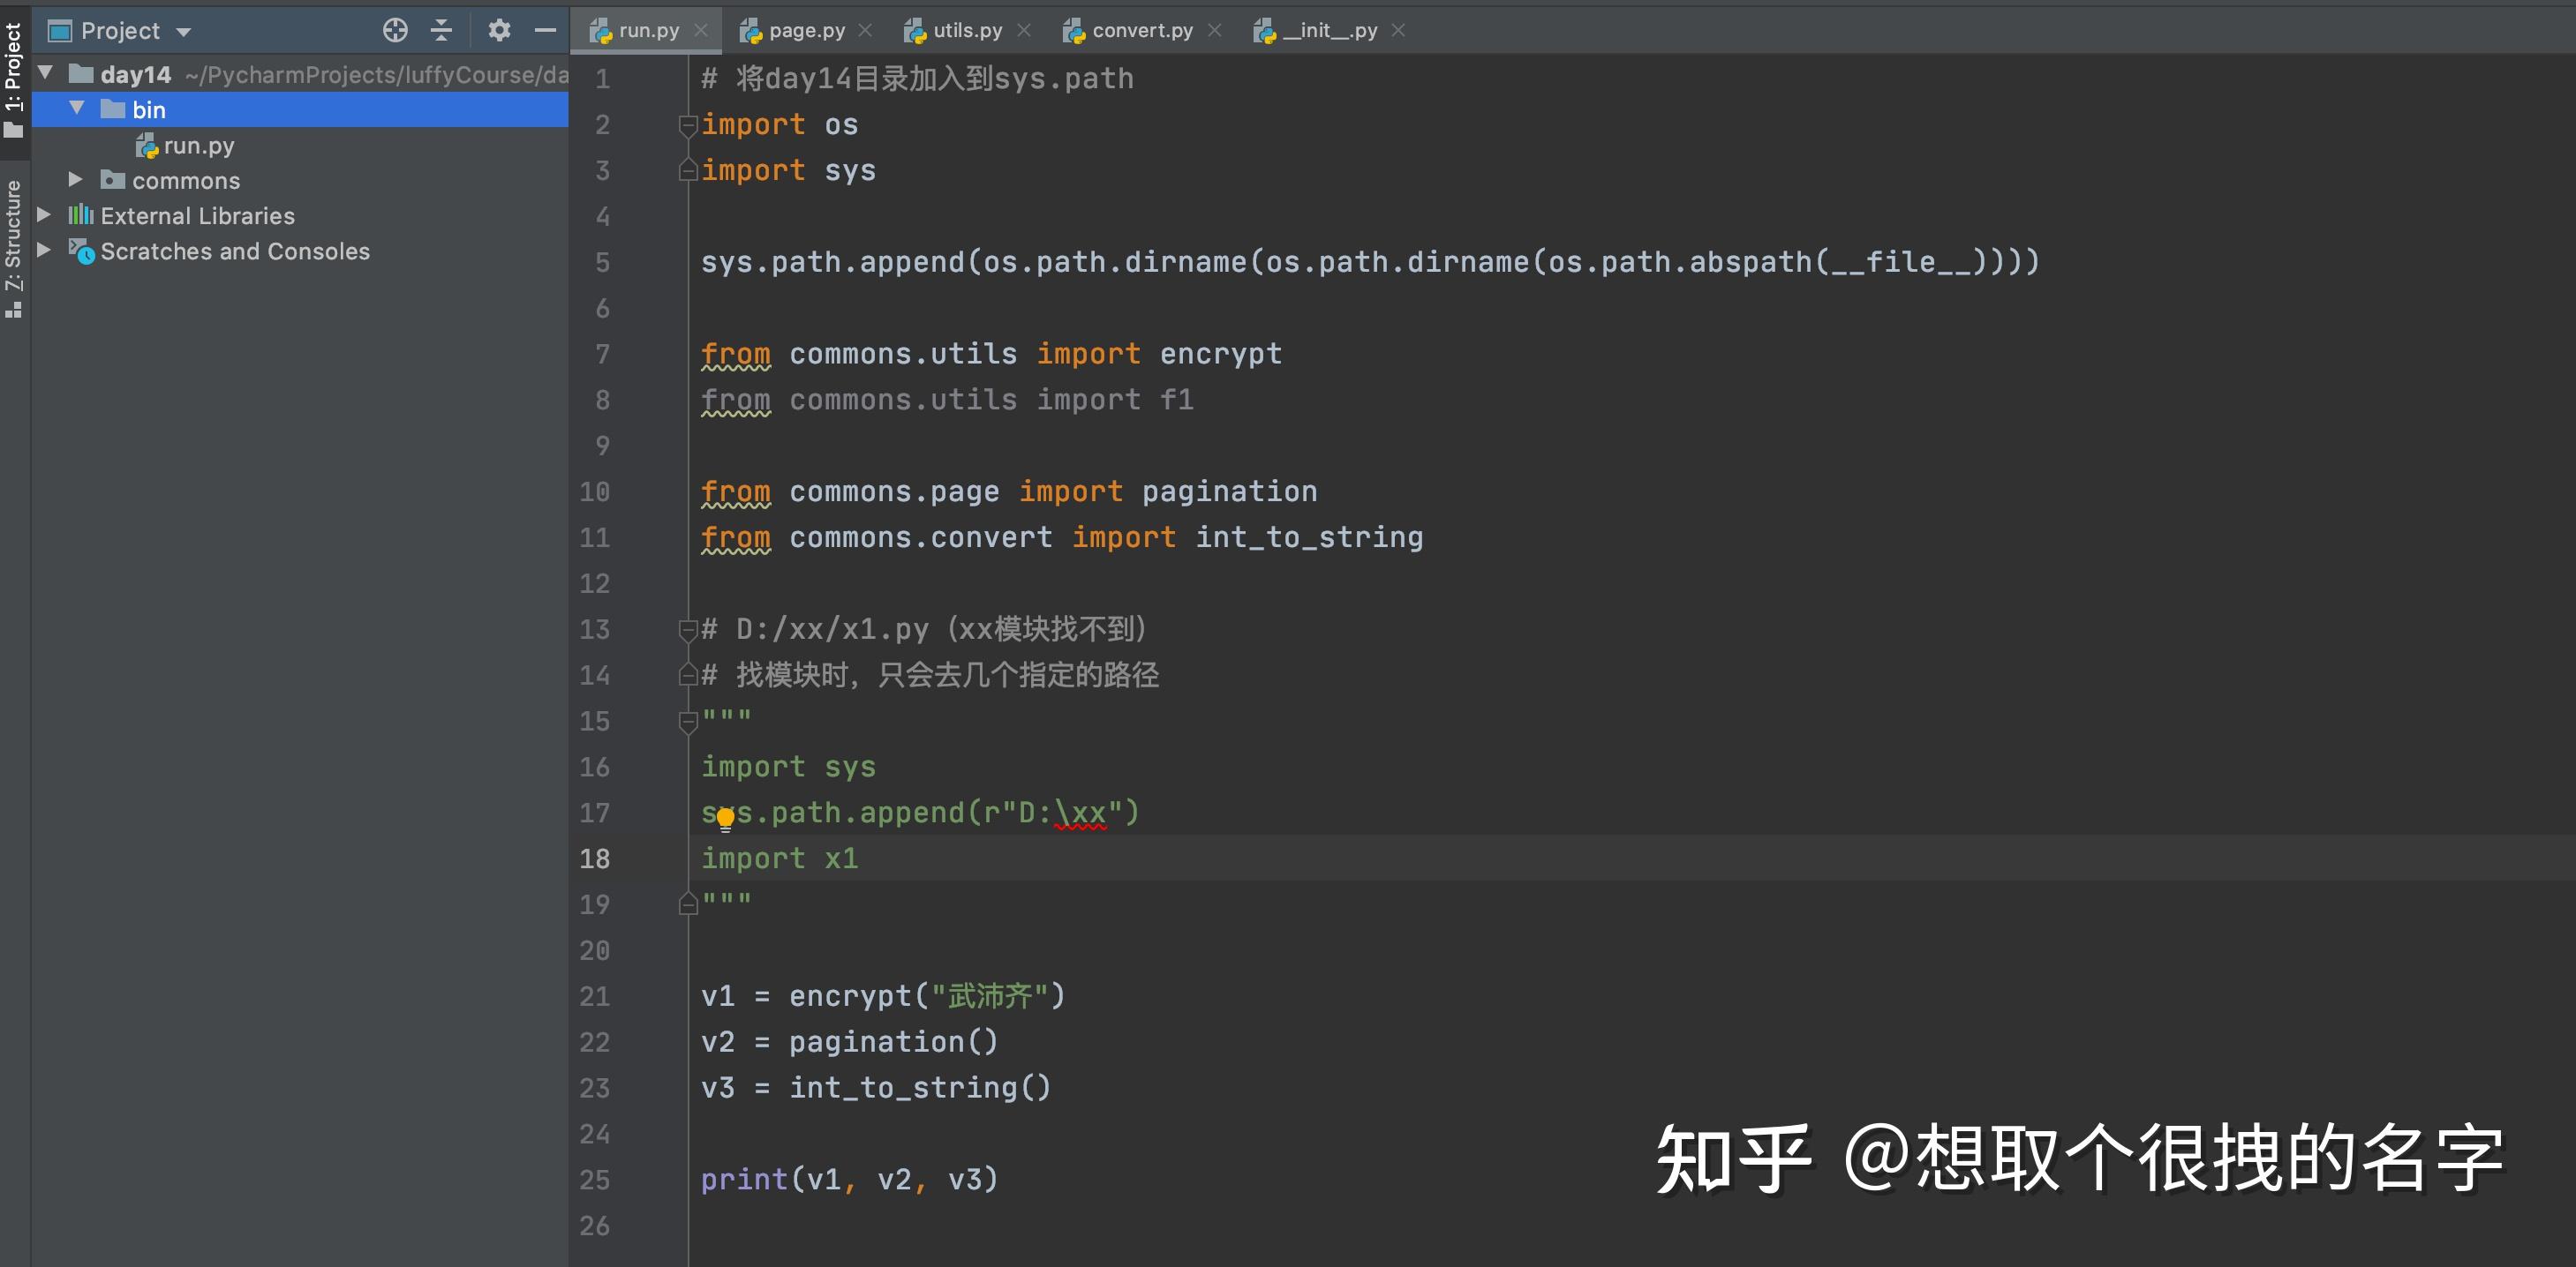Collapse the day14 root folder
Screen dimensions: 2576x1267
(46, 73)
